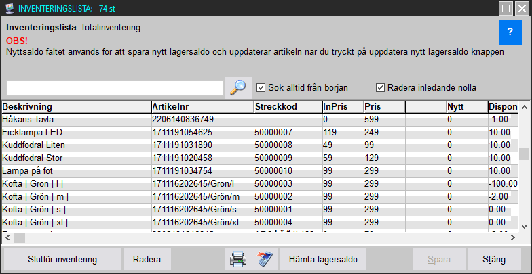
Task: Click the magnifying glass search icon
Action: point(238,87)
